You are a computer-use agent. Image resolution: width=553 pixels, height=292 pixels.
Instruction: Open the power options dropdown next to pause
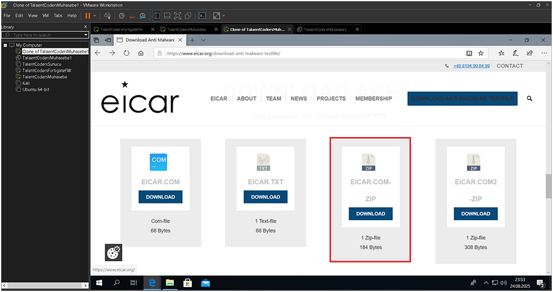(95, 16)
